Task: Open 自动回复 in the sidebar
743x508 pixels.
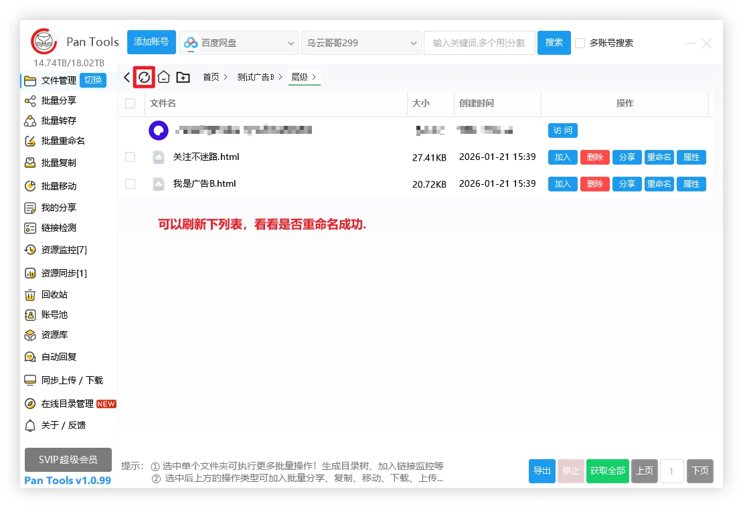Action: 58,357
